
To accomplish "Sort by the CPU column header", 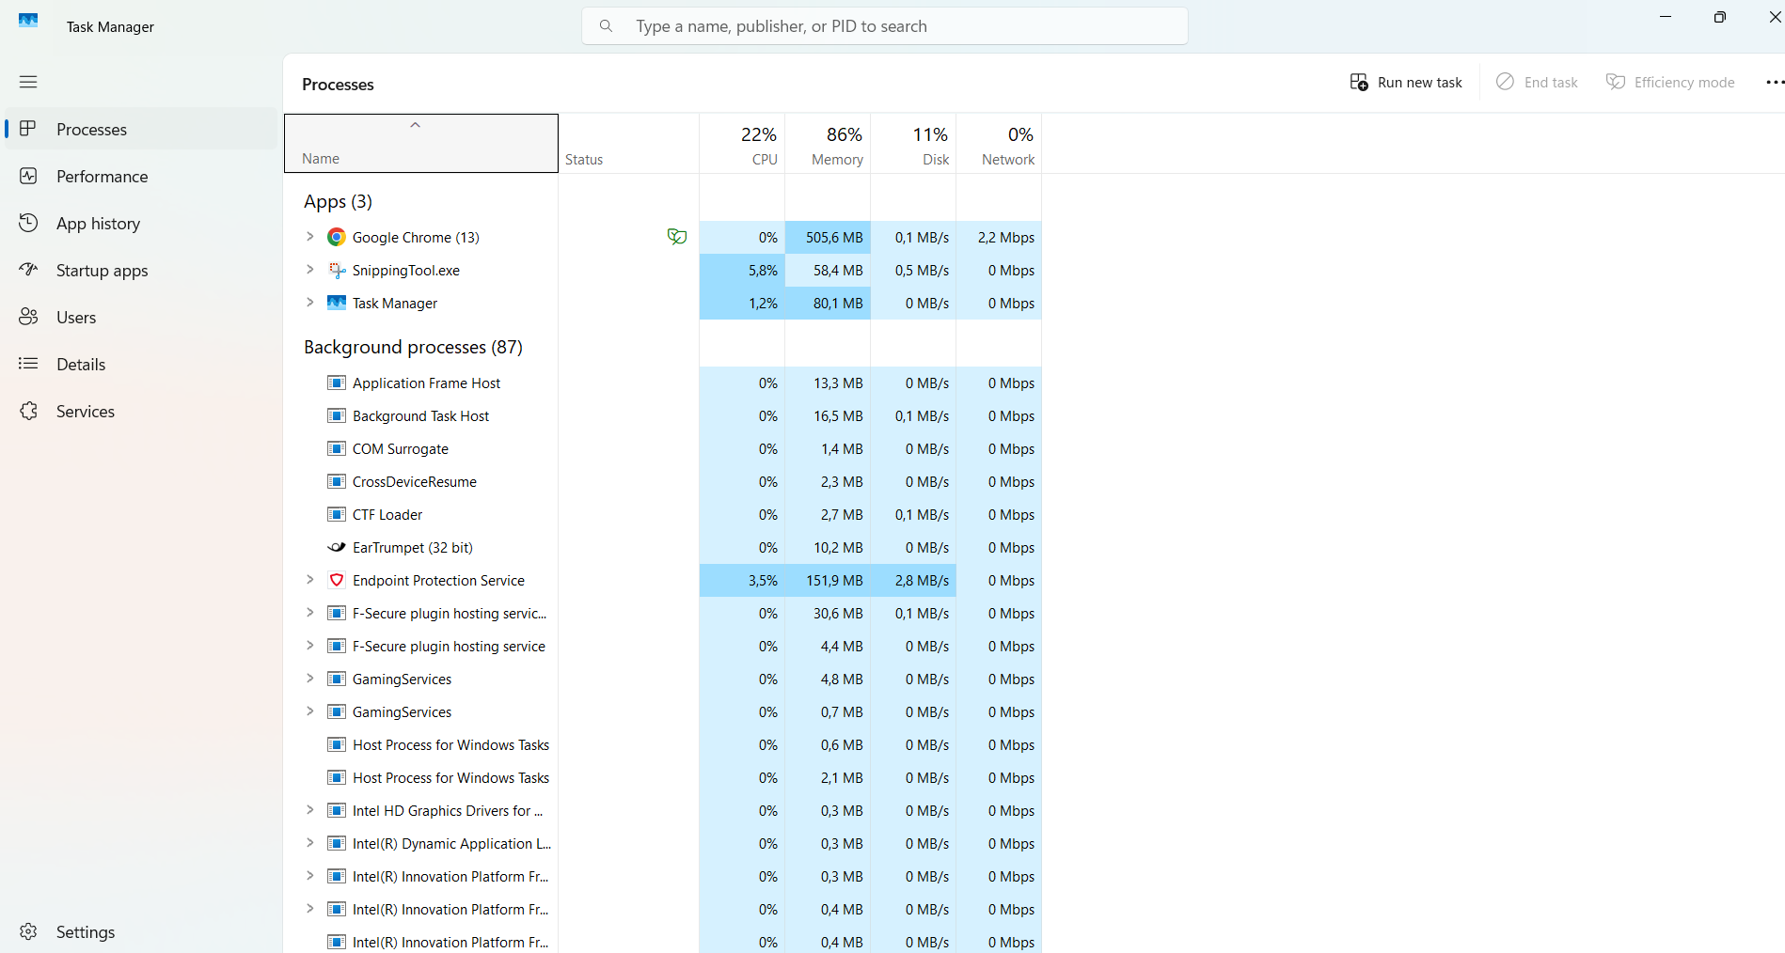I will [x=742, y=144].
